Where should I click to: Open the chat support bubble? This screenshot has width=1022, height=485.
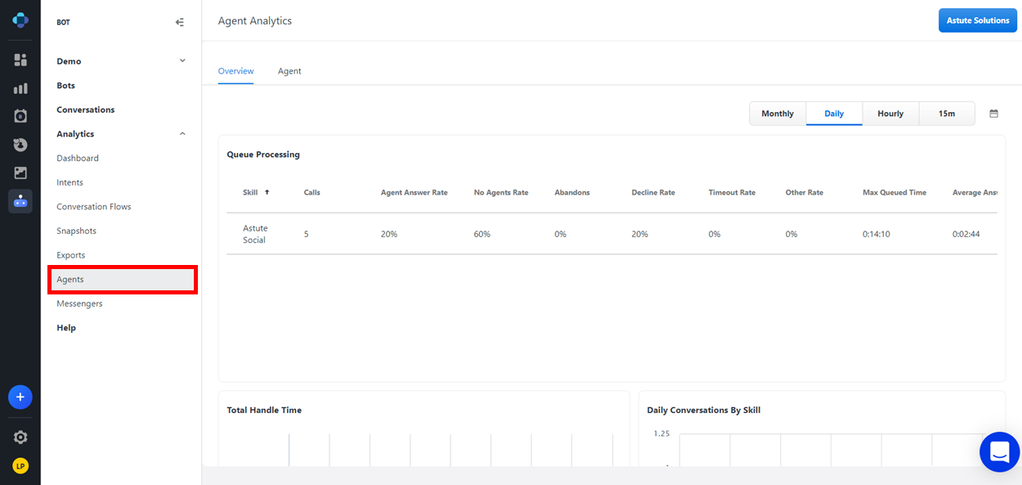point(999,451)
